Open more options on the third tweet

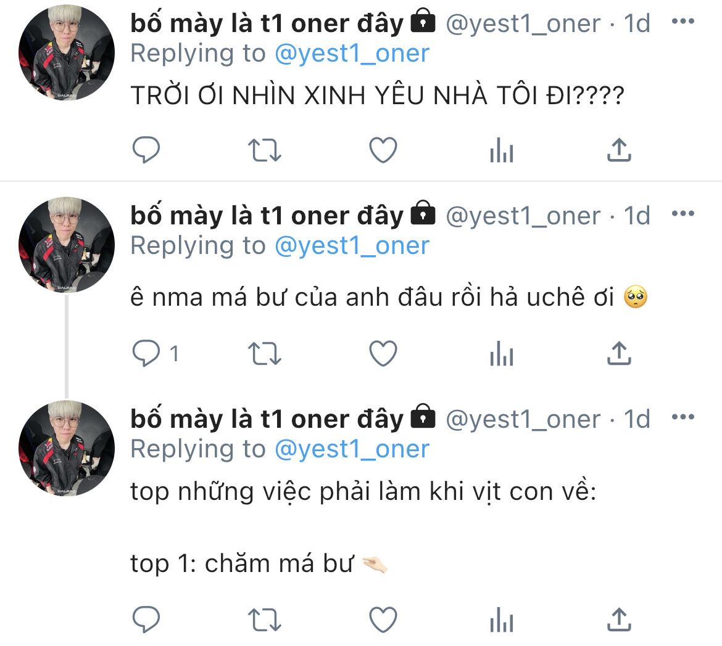click(683, 417)
